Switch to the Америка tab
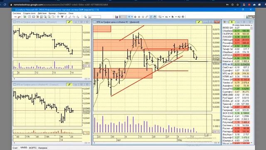Viewport: 266px width, 150px height. (42, 148)
